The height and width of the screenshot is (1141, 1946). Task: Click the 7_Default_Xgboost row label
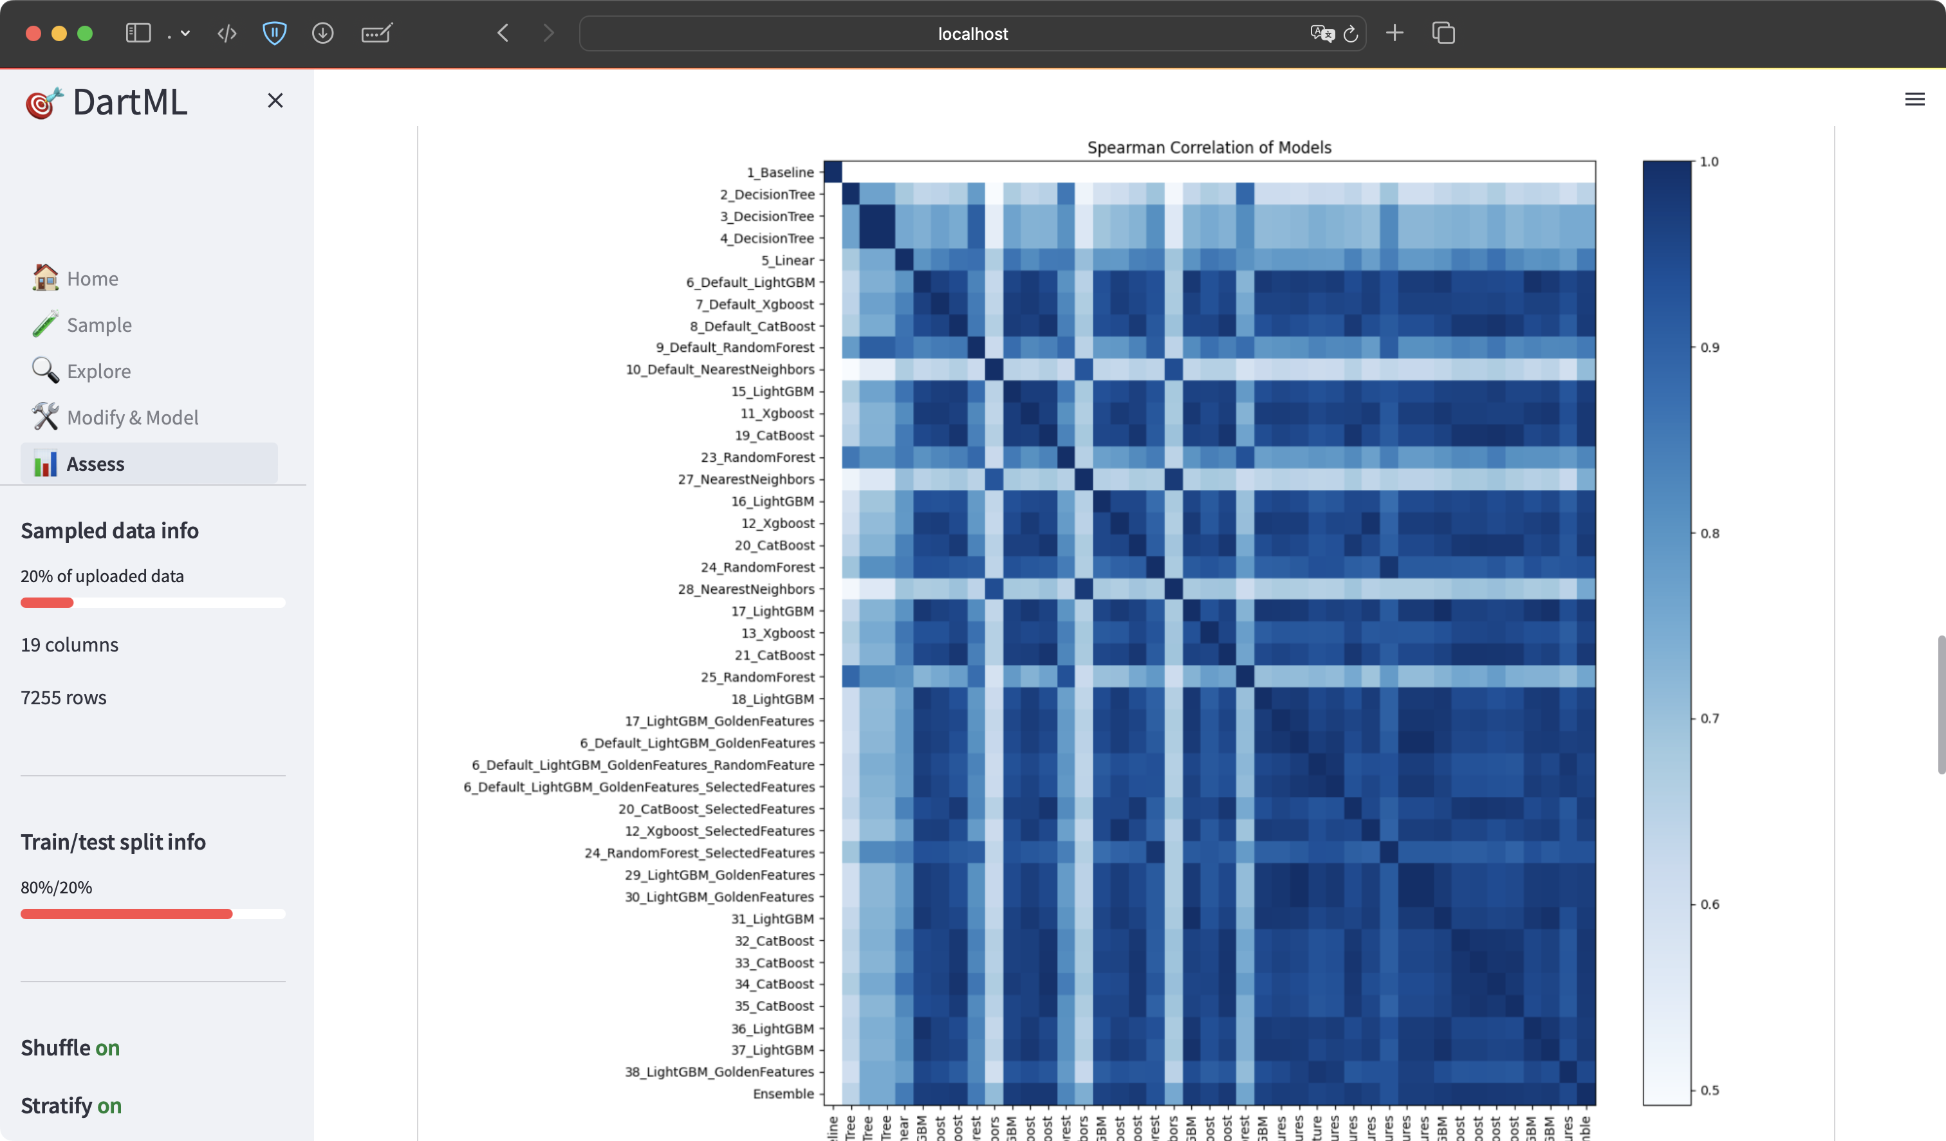click(x=754, y=304)
